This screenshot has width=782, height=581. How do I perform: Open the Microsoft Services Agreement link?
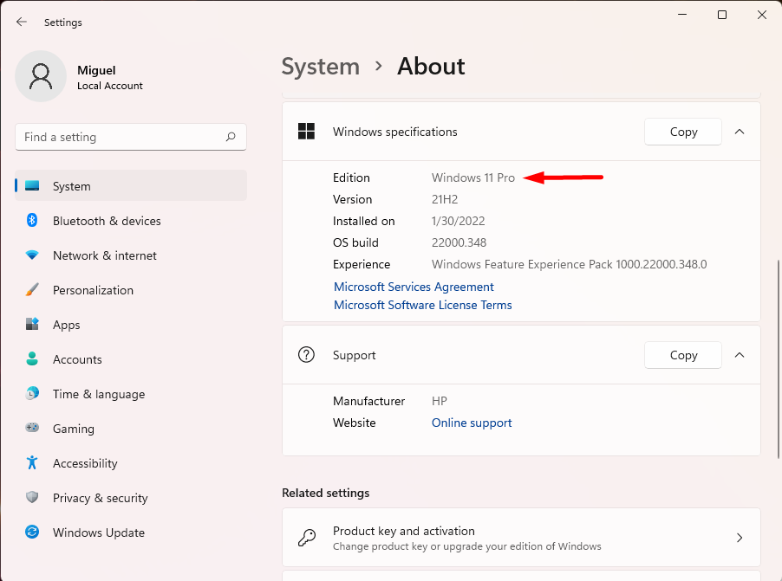pos(414,287)
